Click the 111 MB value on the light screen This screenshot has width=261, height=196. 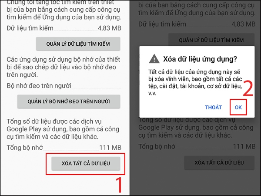110,148
